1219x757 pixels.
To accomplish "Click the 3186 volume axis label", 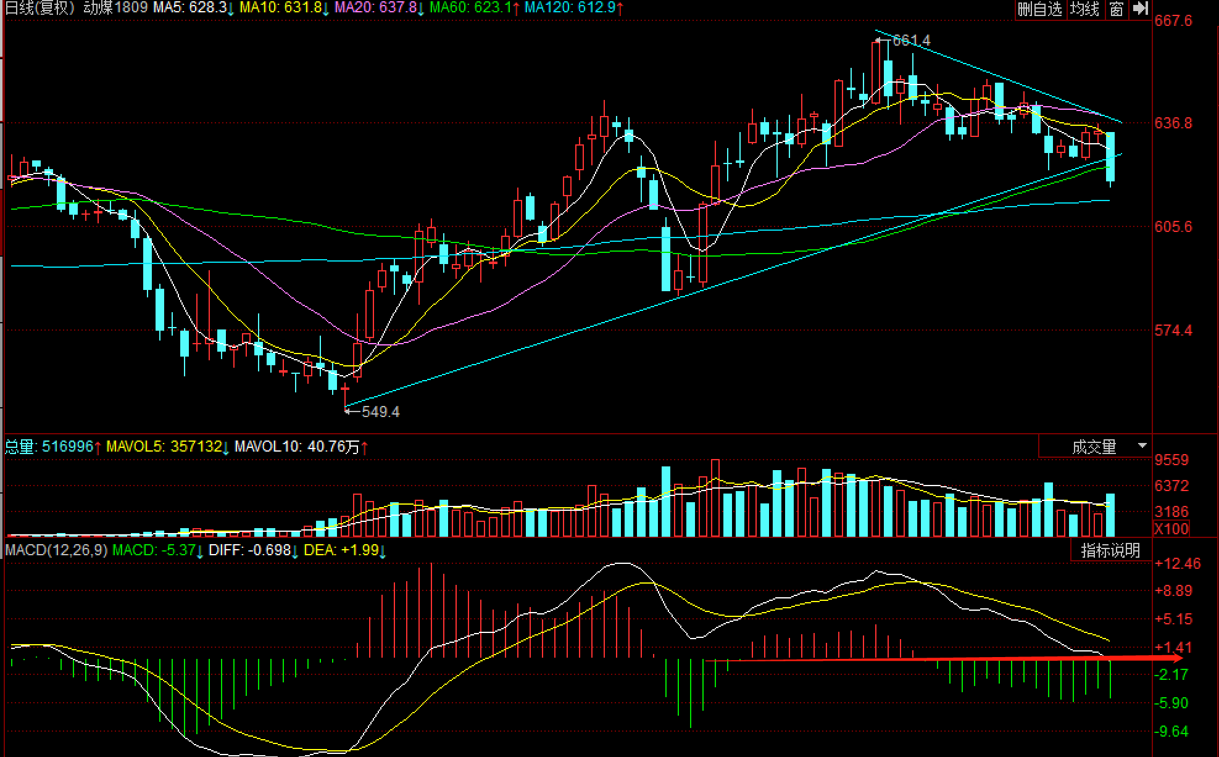I will coord(1171,512).
